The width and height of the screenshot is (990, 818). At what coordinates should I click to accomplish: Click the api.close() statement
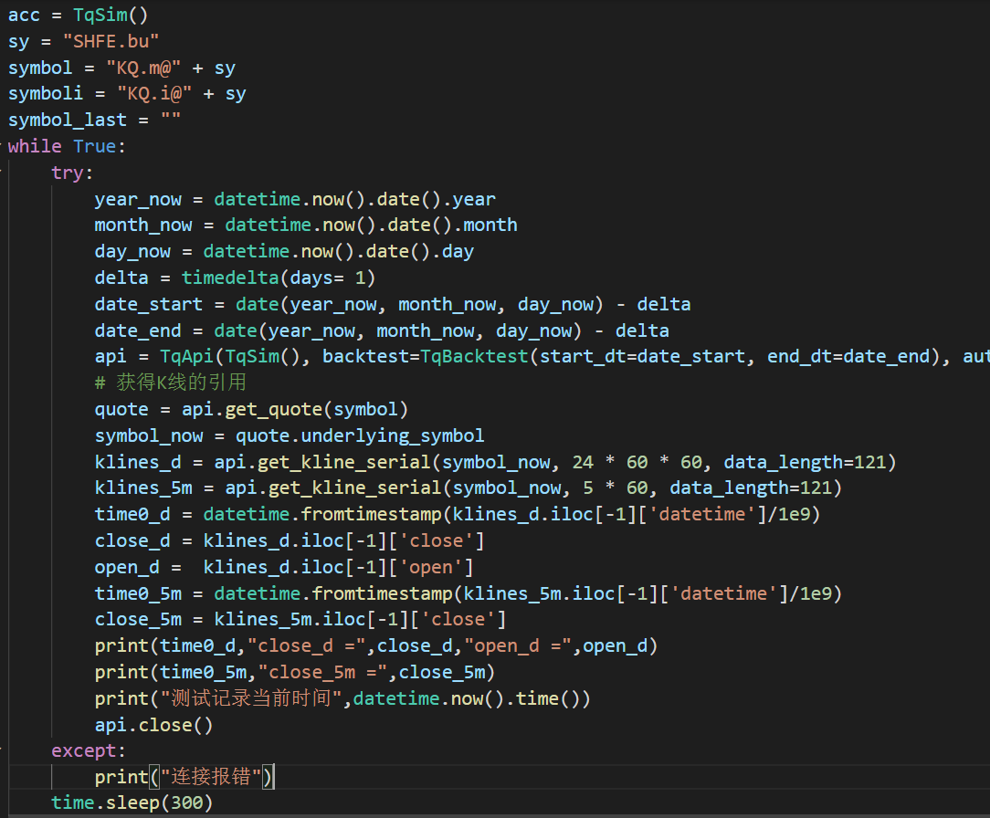(x=153, y=725)
